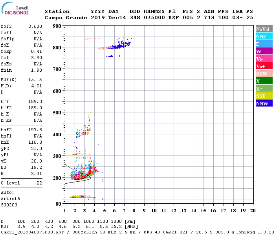
Task: Click the IGA value 03+
Action: (237, 18)
